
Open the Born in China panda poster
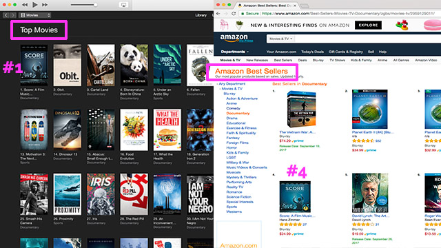tap(134, 65)
